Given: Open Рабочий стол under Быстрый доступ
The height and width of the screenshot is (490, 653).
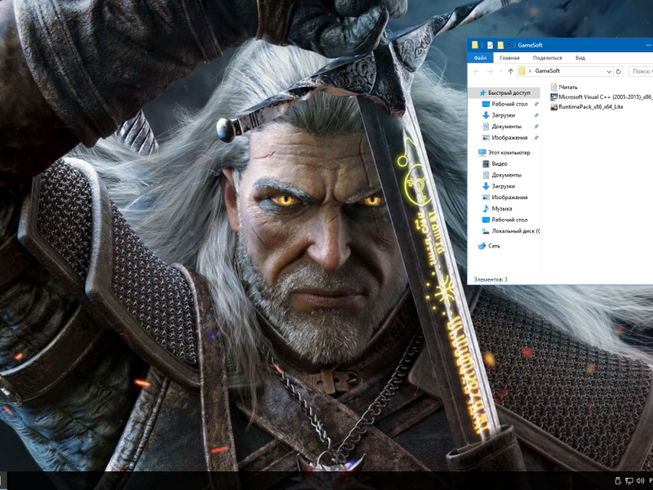Looking at the screenshot, I should pos(504,104).
